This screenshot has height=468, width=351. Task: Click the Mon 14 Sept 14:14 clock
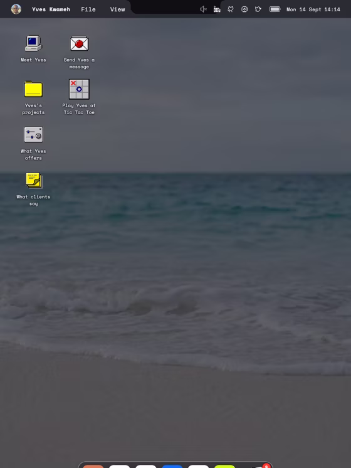313,9
